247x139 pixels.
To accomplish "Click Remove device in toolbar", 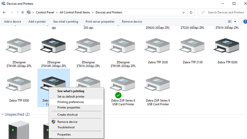I will (132, 22).
